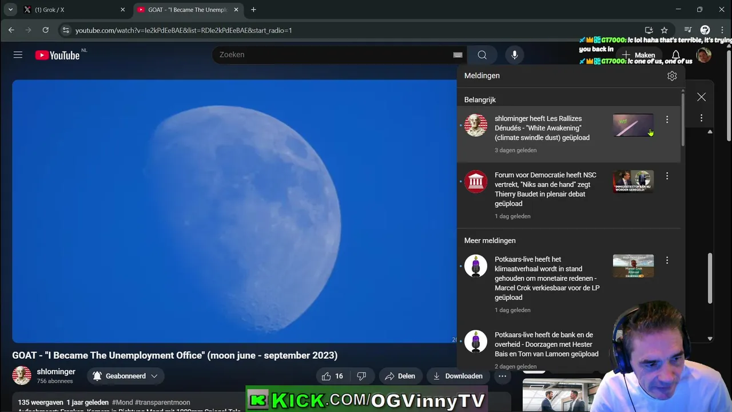Go to YouTube home via logo
The width and height of the screenshot is (732, 412).
coord(57,55)
